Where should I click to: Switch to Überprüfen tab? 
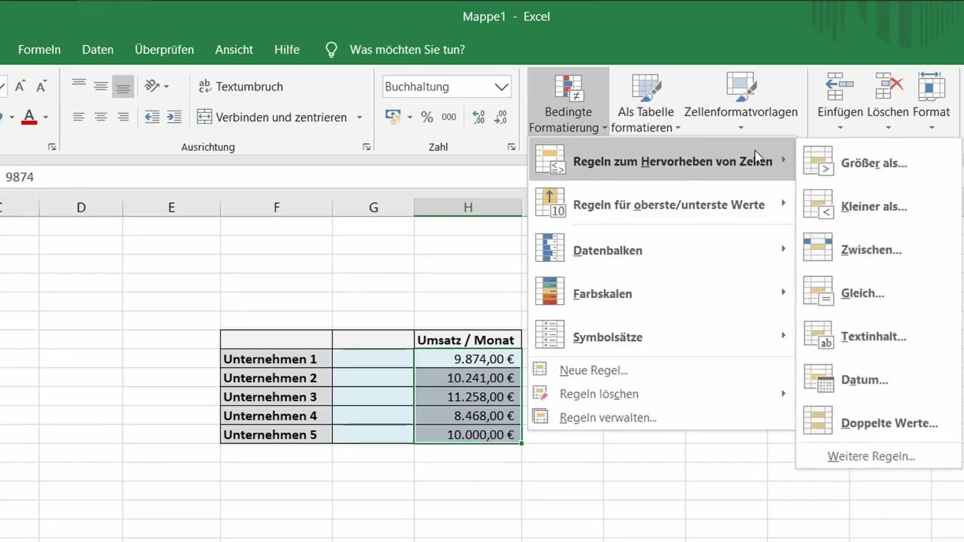(164, 50)
